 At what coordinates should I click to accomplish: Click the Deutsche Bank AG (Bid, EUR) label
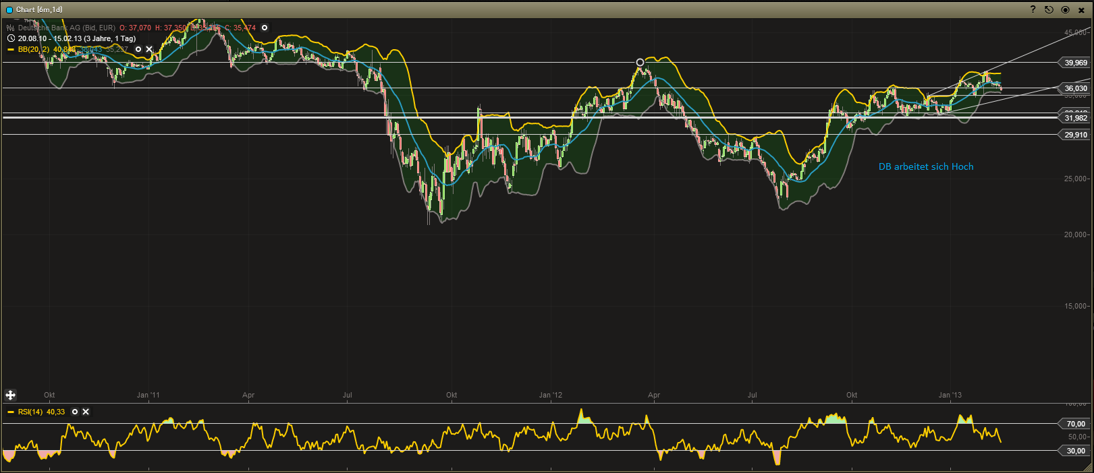pos(67,28)
